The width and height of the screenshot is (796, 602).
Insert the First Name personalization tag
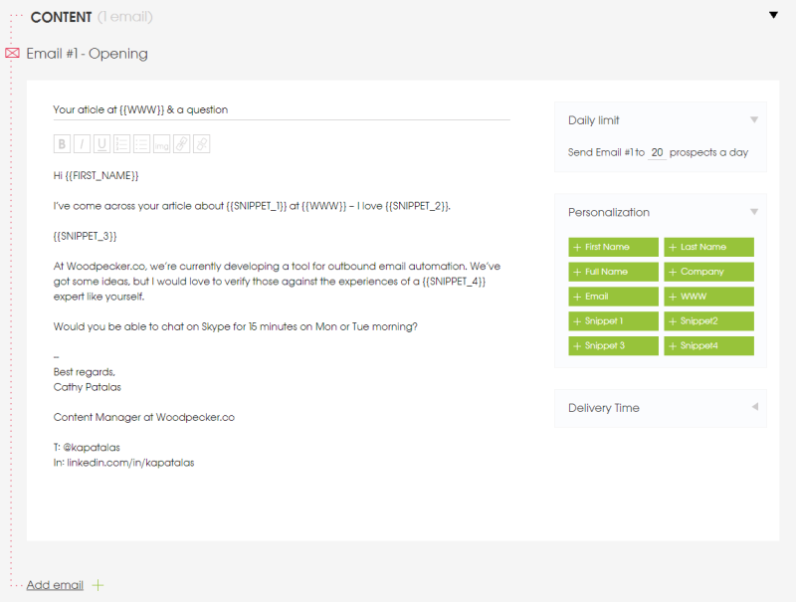point(613,247)
